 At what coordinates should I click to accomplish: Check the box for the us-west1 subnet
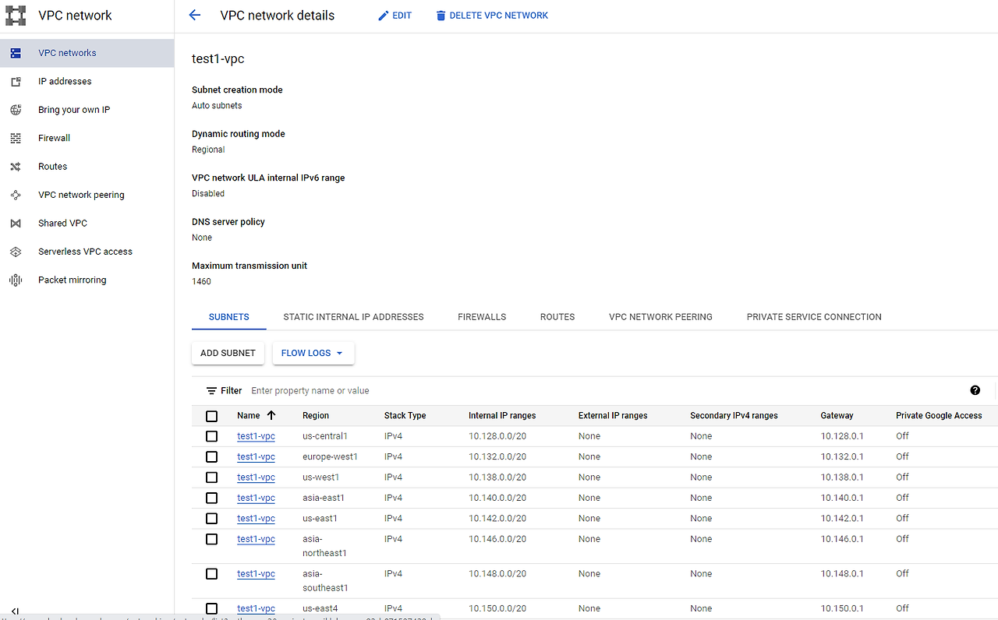click(x=211, y=477)
